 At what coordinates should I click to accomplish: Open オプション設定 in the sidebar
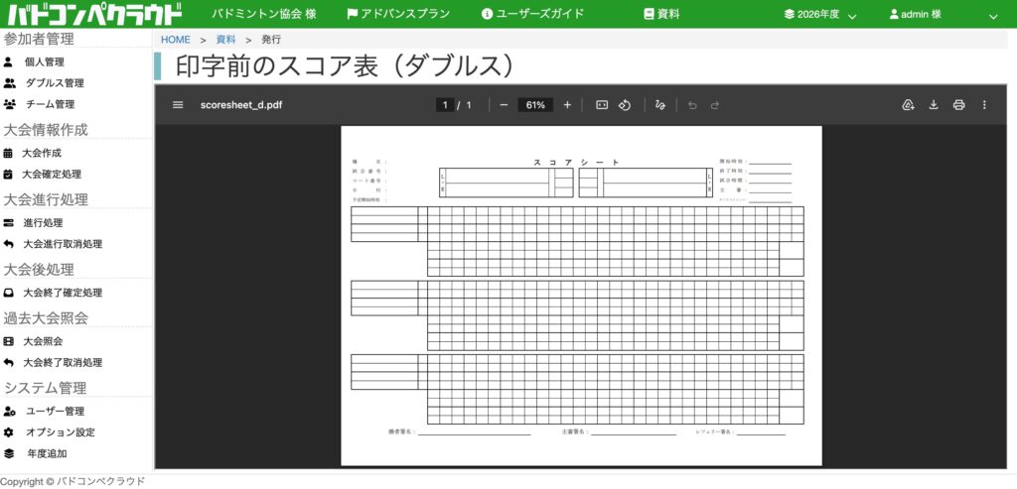coord(61,432)
